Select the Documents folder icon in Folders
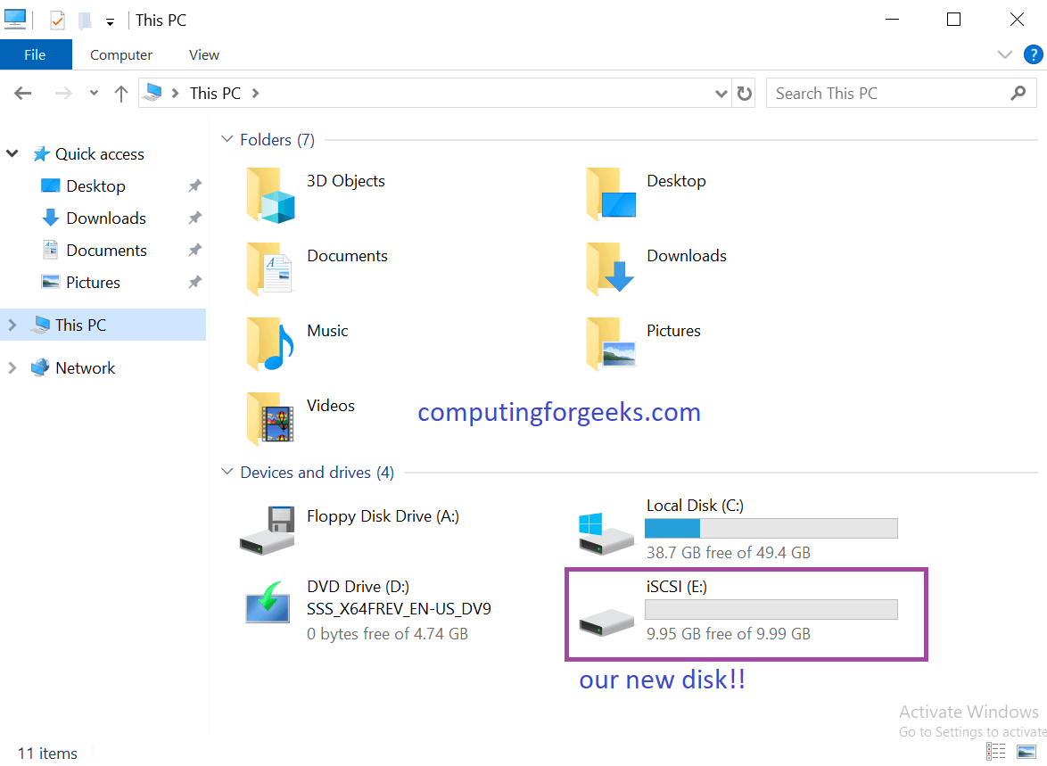This screenshot has height=766, width=1047. pyautogui.click(x=269, y=269)
